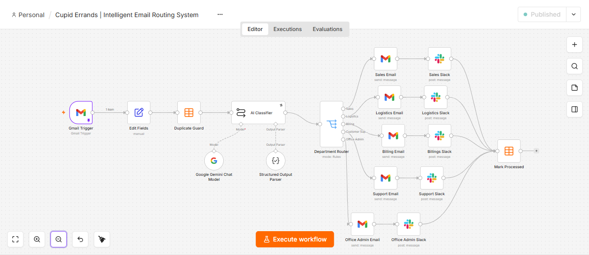This screenshot has width=589, height=255.
Task: Select the Department Router node
Action: 331,124
